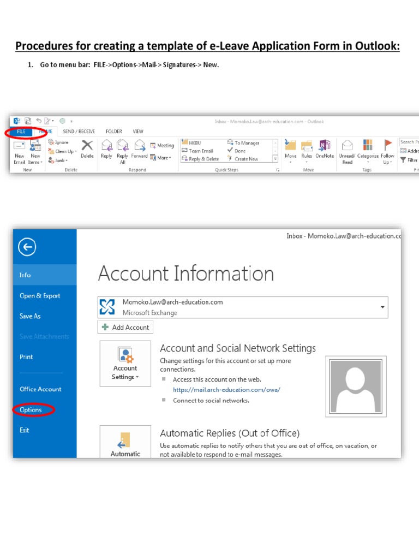The width and height of the screenshot is (419, 559).
Task: Select the To Manager quick step
Action: pyautogui.click(x=244, y=142)
